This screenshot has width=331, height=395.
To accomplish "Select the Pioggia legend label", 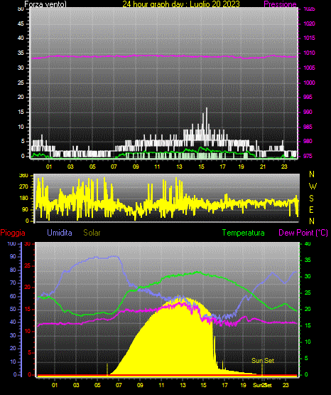I will tap(13, 233).
